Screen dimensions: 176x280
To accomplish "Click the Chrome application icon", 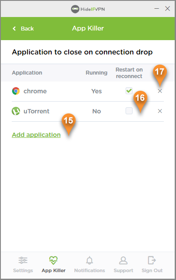I will [16, 91].
